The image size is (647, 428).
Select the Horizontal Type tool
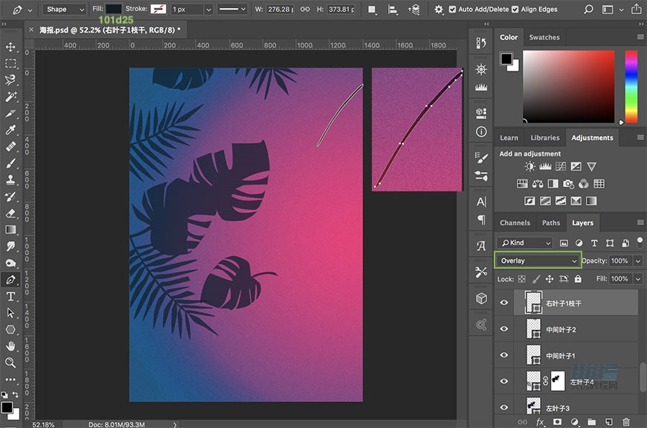click(10, 297)
